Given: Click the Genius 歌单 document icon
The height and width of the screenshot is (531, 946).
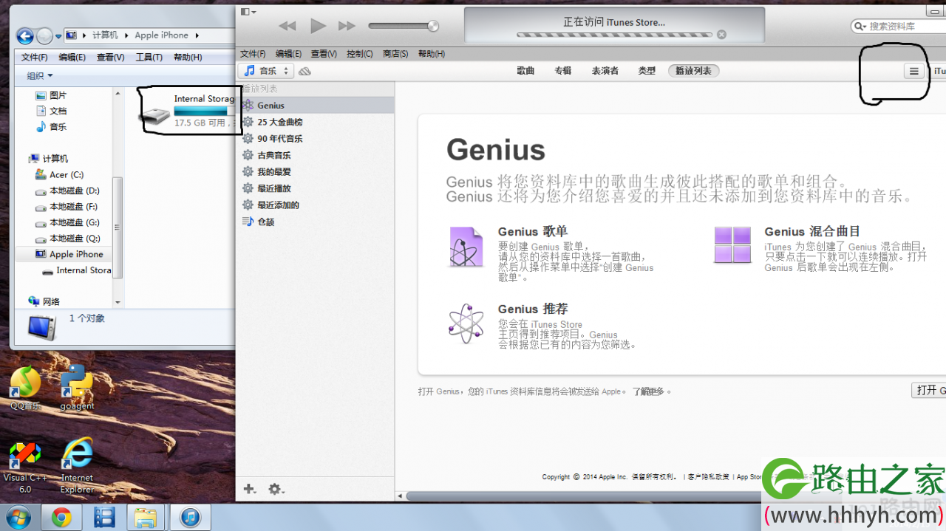Looking at the screenshot, I should 466,247.
